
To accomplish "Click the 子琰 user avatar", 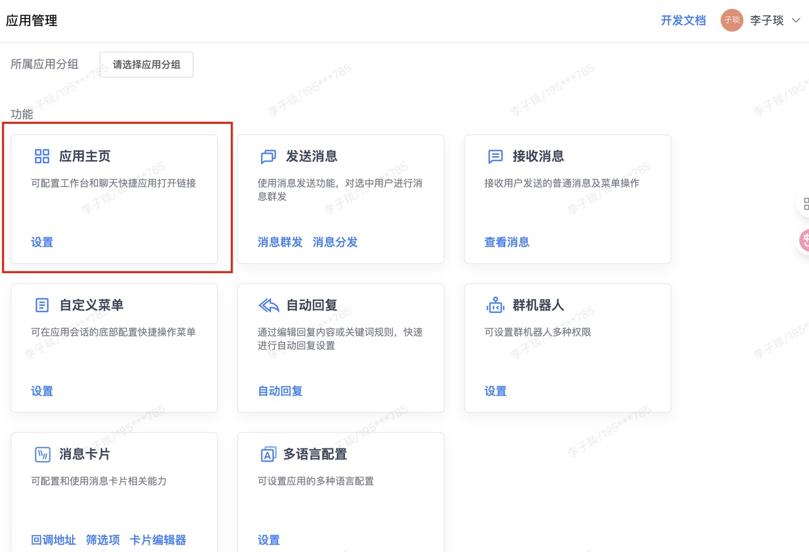I will [x=731, y=20].
